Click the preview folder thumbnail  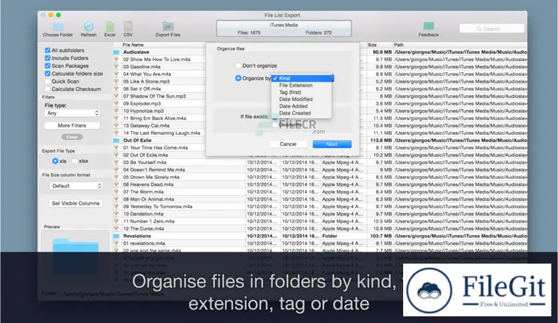pos(75,256)
